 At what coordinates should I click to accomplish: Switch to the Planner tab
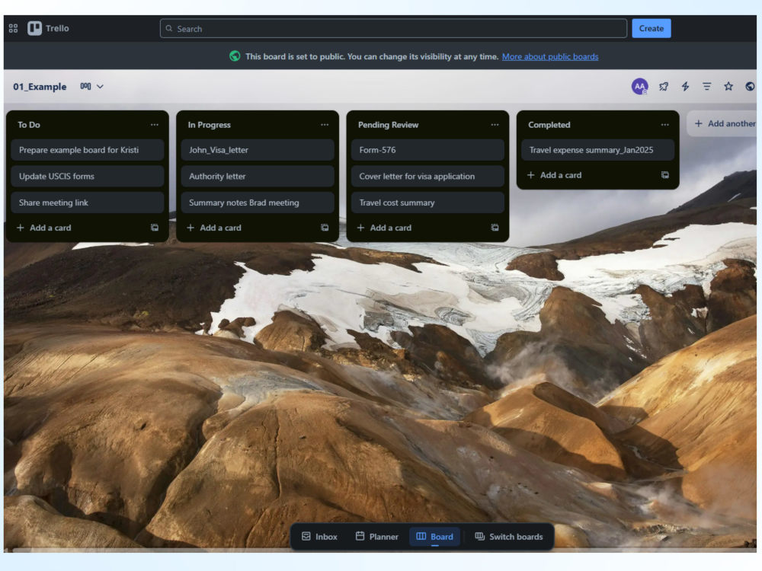coord(376,537)
